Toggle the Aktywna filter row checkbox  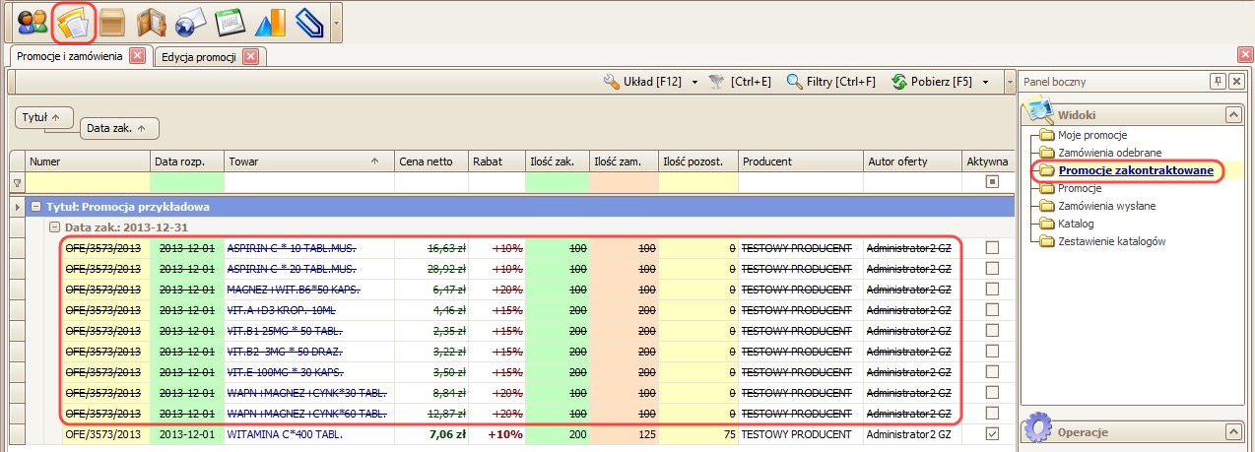(992, 182)
